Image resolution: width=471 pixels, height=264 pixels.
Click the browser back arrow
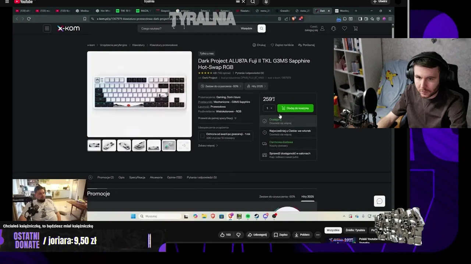click(x=17, y=19)
